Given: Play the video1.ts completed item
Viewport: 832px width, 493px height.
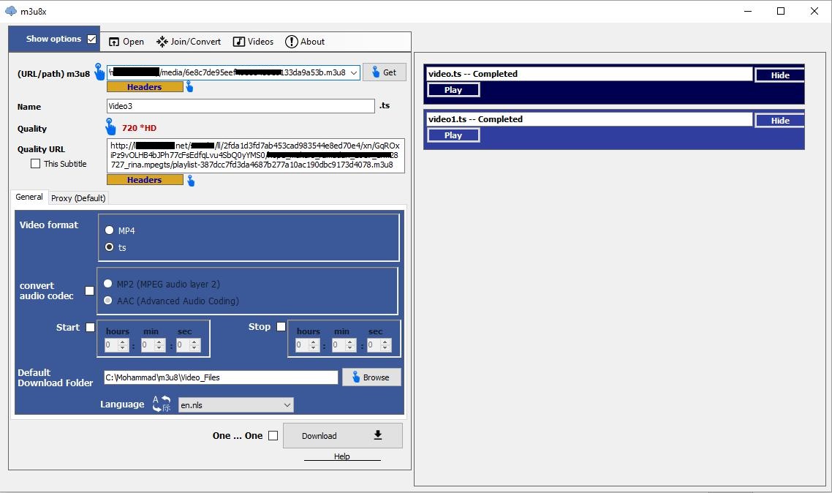Looking at the screenshot, I should [453, 135].
